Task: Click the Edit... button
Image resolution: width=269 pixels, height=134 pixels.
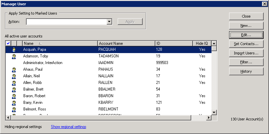Action: 246,35
